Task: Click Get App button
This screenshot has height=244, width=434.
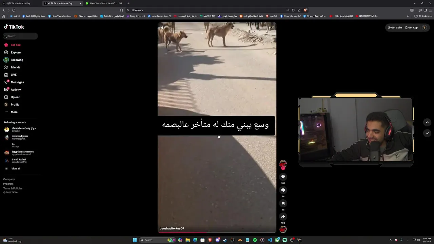Action: [x=412, y=27]
